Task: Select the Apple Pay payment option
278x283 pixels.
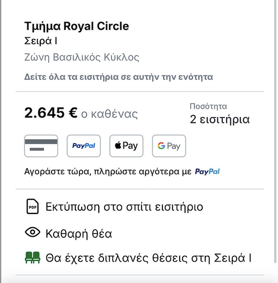Action: [x=126, y=146]
